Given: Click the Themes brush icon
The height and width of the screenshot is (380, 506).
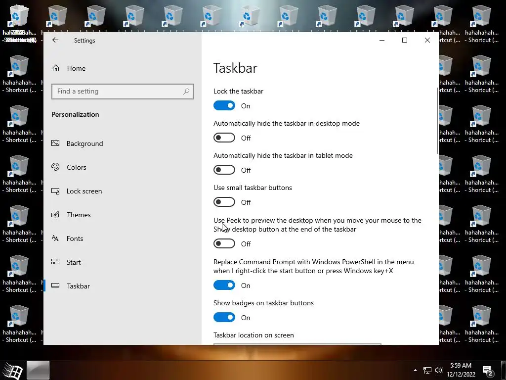Looking at the screenshot, I should click(x=55, y=215).
